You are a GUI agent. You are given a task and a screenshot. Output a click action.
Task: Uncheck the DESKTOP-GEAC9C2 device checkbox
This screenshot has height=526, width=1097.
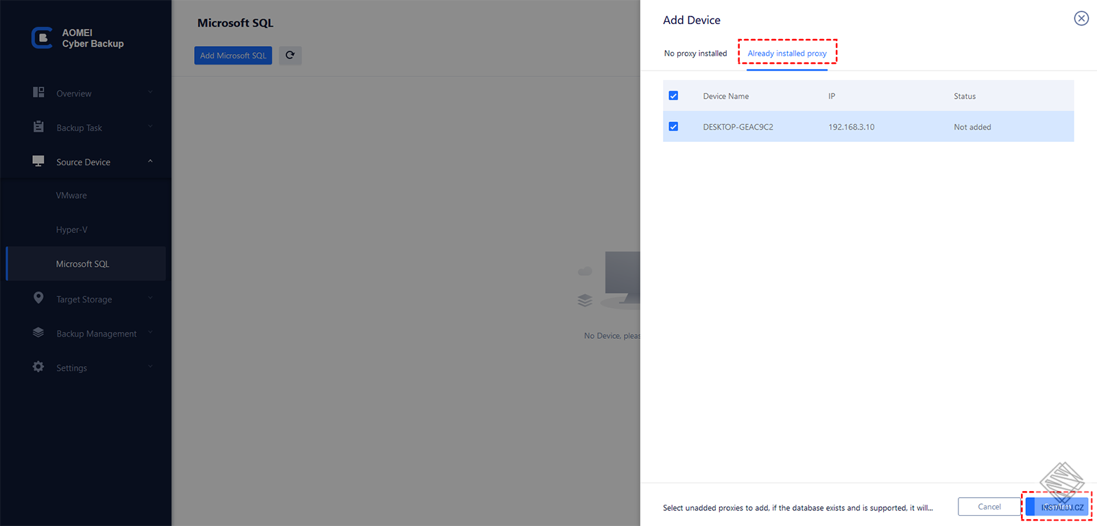673,127
